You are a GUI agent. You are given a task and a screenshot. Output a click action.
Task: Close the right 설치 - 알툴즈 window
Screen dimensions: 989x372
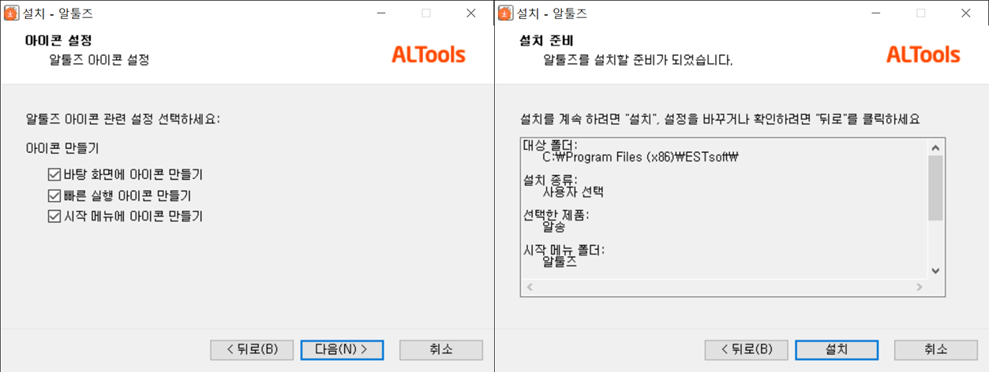click(965, 13)
